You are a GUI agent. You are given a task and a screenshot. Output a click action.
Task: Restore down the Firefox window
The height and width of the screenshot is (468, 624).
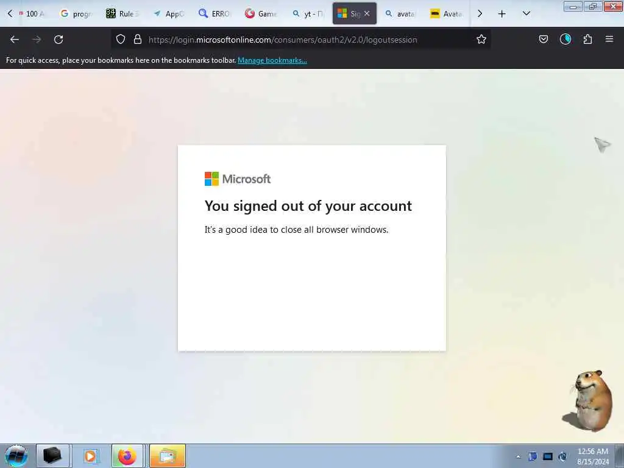coord(593,6)
